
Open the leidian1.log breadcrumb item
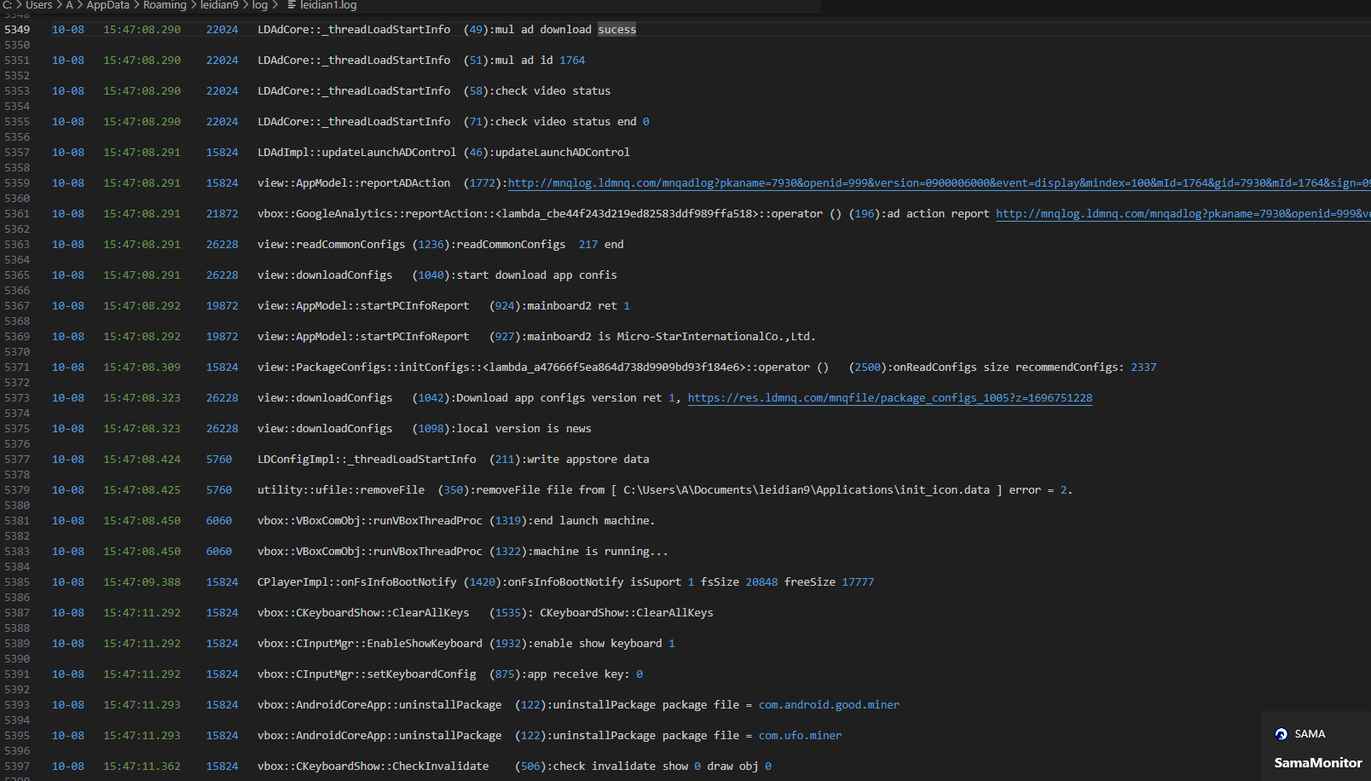click(328, 5)
